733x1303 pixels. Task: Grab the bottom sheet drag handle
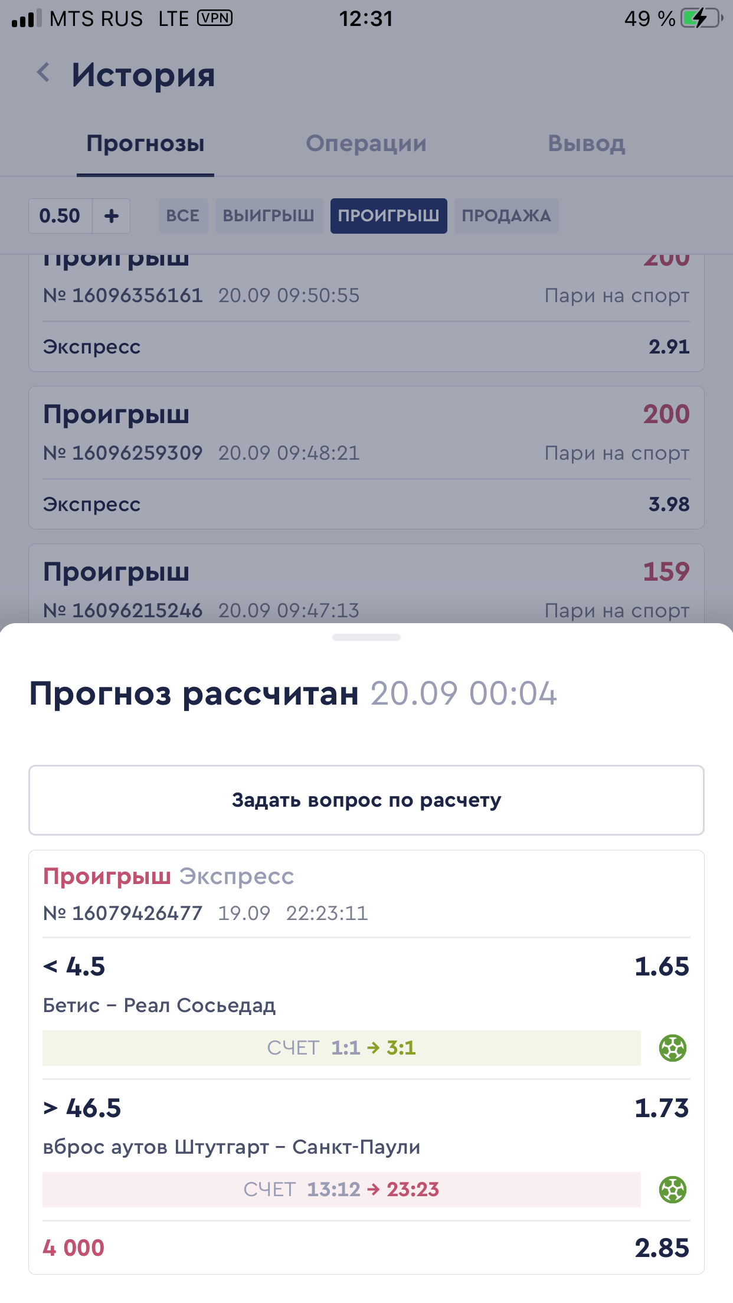(366, 637)
